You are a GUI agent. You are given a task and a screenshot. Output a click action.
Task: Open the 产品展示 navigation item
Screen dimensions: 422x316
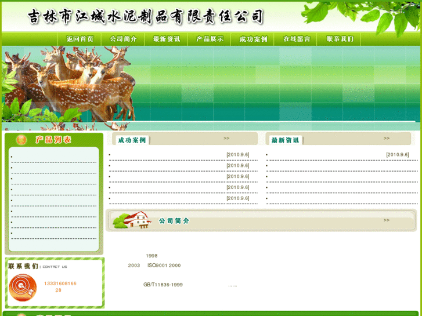point(210,39)
